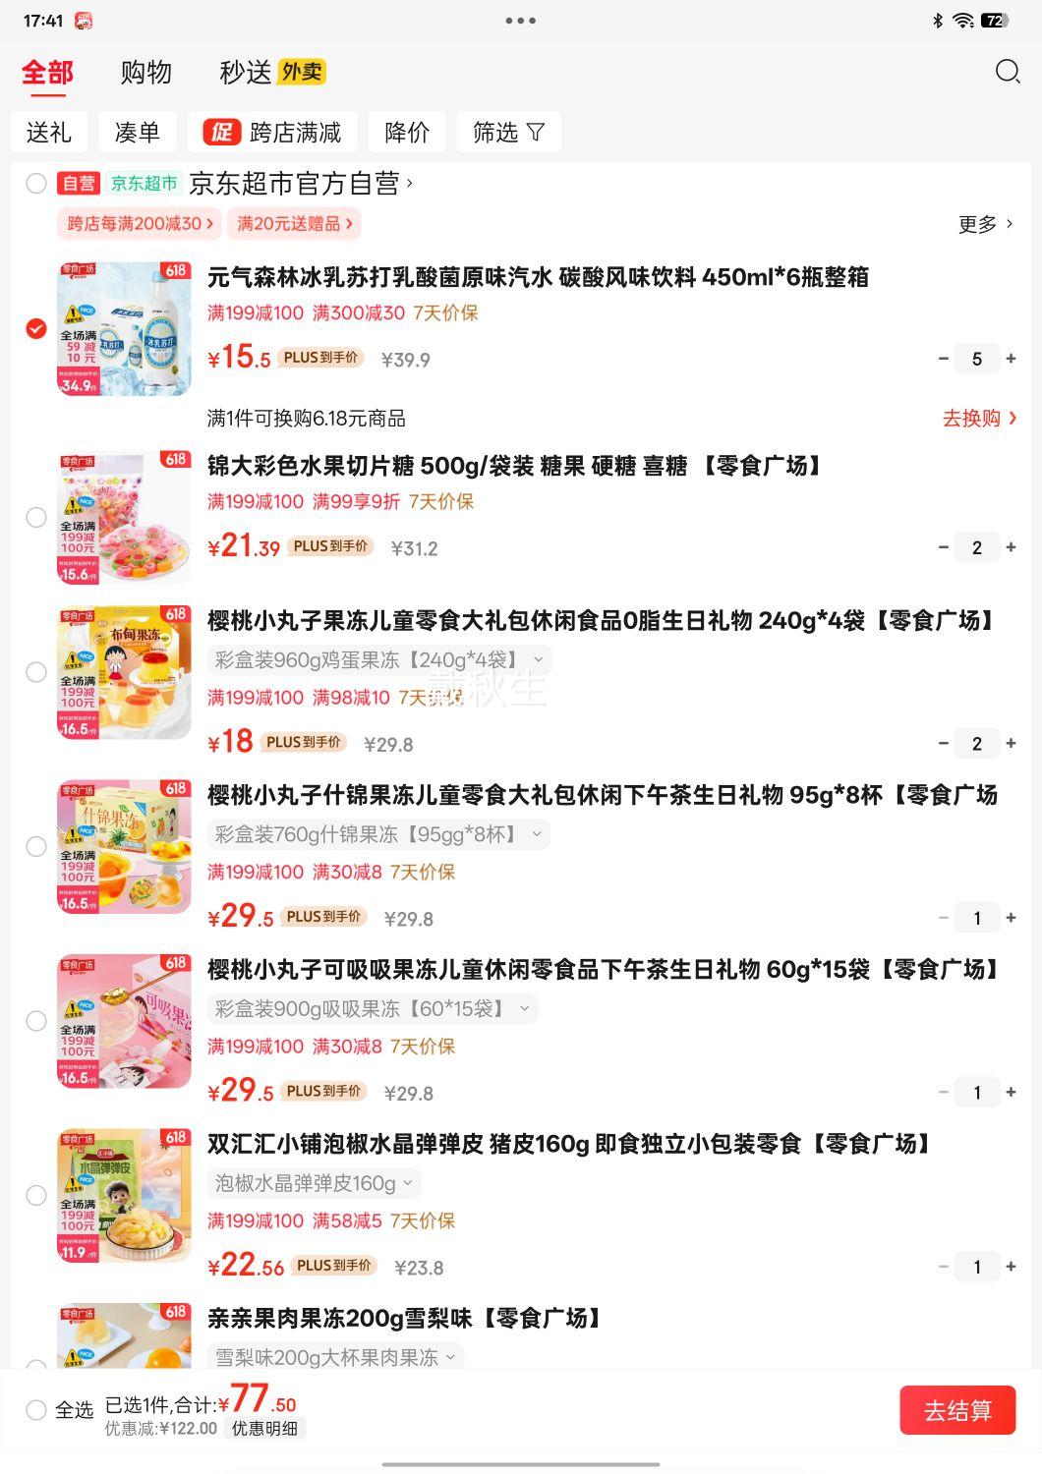Open the cart search icon
The image size is (1042, 1474).
[x=1008, y=72]
